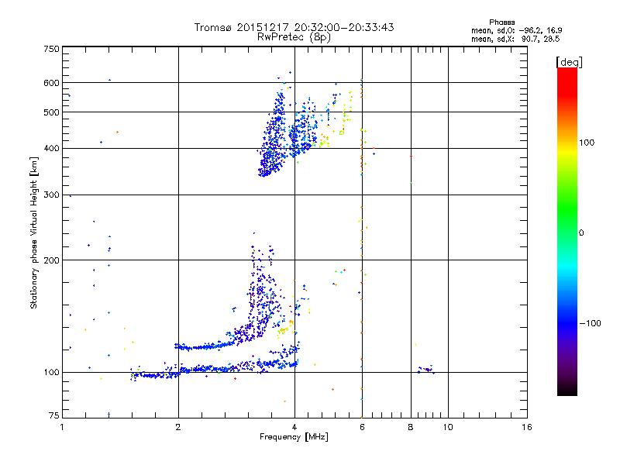Viewport: 620px width, 465px height.
Task: Click the '8' x-axis tick label
Action: tap(411, 427)
